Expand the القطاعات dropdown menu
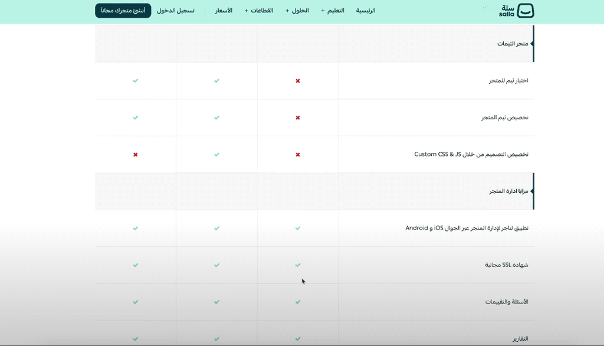Viewport: 604px width, 346px height. [x=259, y=11]
